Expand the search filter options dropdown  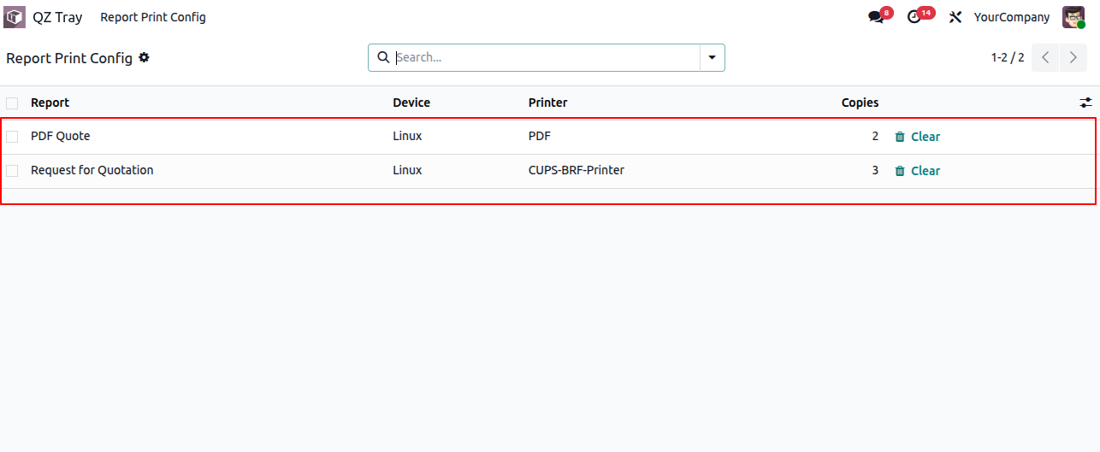click(x=712, y=57)
